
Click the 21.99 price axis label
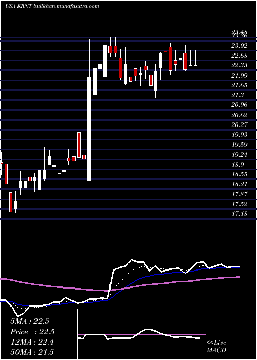tap(239, 76)
